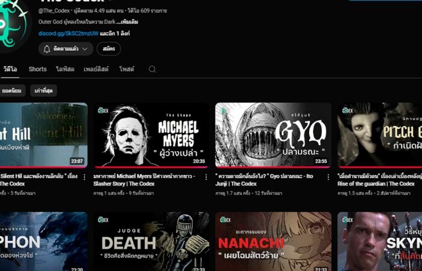
Task: Click the 12 วันที่ผ่านมา view count line
Action: click(x=248, y=193)
